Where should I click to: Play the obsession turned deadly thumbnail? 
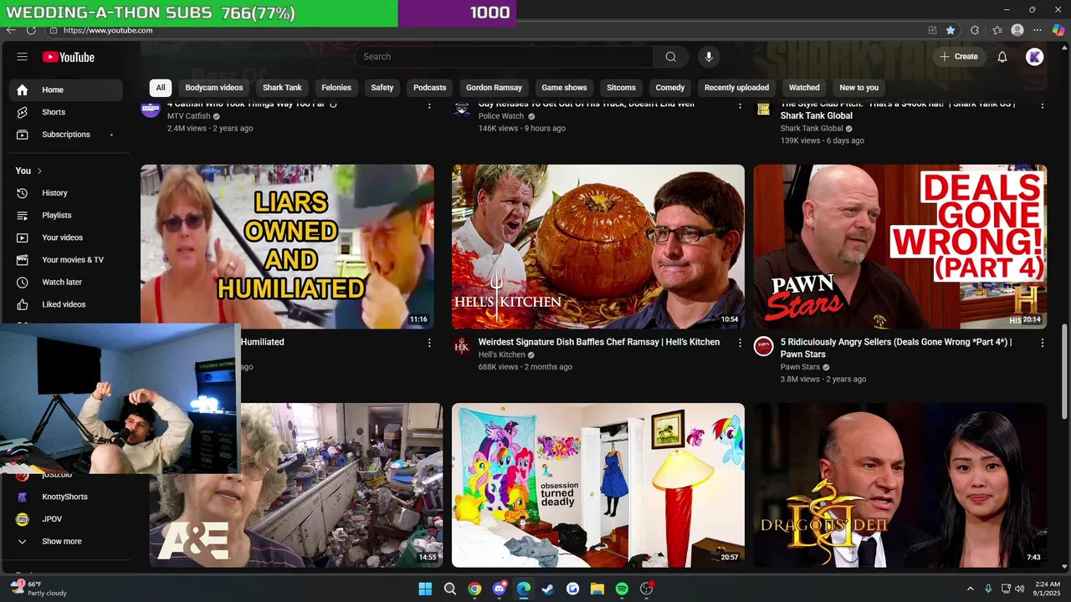tap(598, 485)
